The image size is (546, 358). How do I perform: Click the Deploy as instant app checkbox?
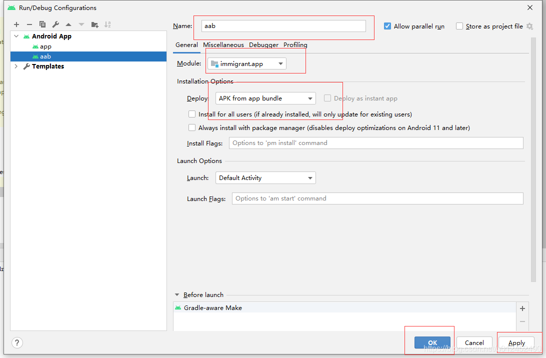pos(327,98)
